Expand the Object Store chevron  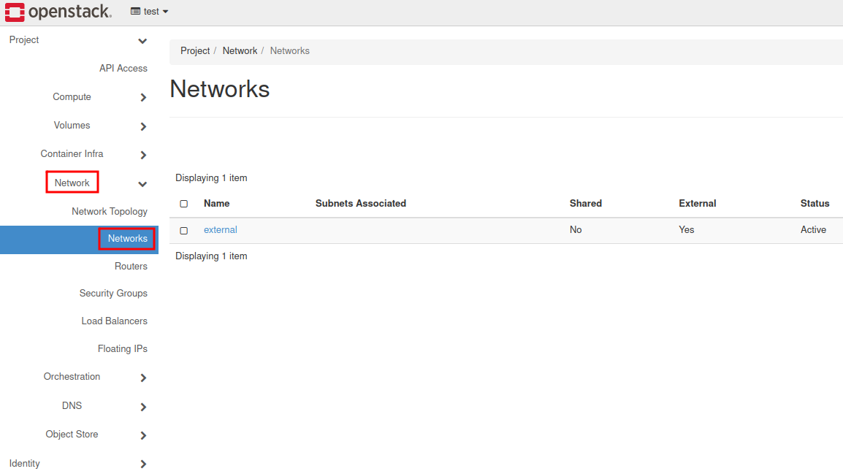[x=143, y=435]
